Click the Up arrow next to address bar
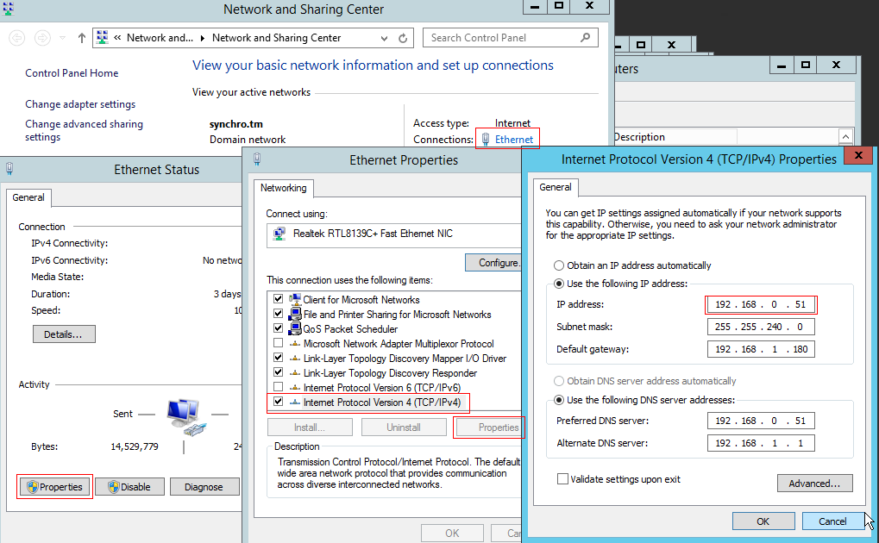879x543 pixels. (82, 38)
